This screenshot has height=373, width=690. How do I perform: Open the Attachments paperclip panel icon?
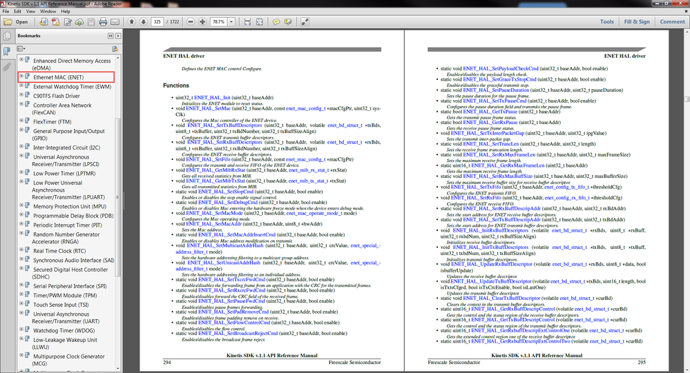point(7,67)
